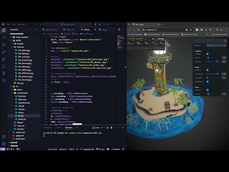229x172 pixels.
Task: Open the Manage gear in VS Code
Action: click(4, 144)
